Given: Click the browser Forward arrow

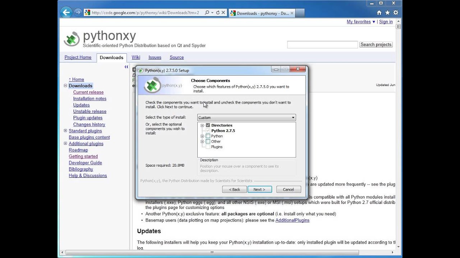Looking at the screenshot, I should coord(78,13).
